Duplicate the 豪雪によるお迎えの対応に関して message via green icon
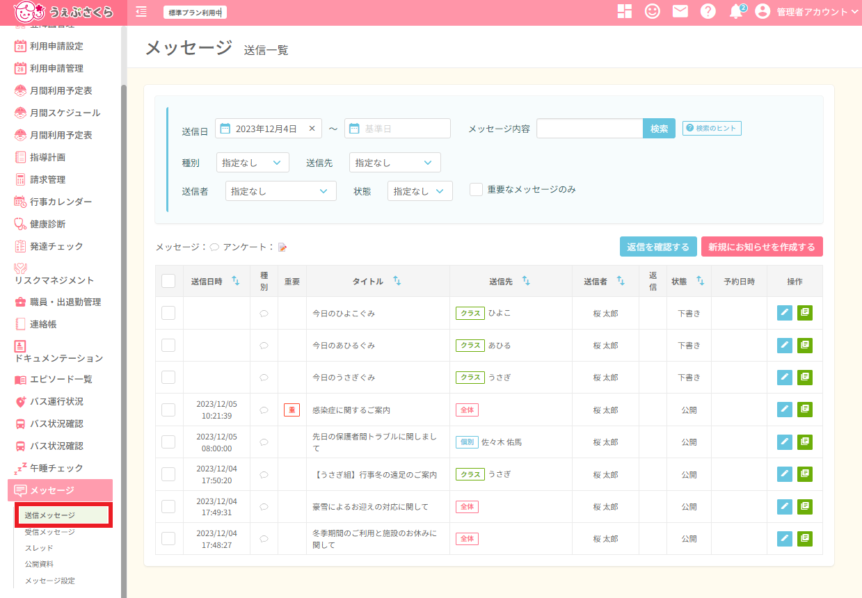Image resolution: width=862 pixels, height=598 pixels. [804, 506]
